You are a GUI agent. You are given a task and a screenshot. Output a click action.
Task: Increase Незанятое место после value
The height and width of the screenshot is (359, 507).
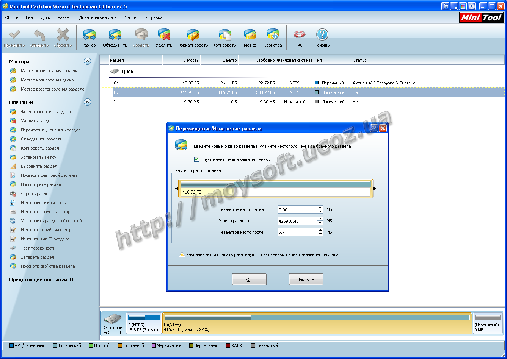[x=320, y=230]
